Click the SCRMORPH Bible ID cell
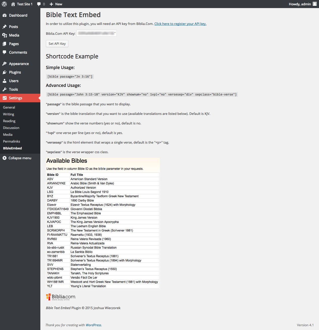This screenshot has height=330, width=319. click(58, 230)
